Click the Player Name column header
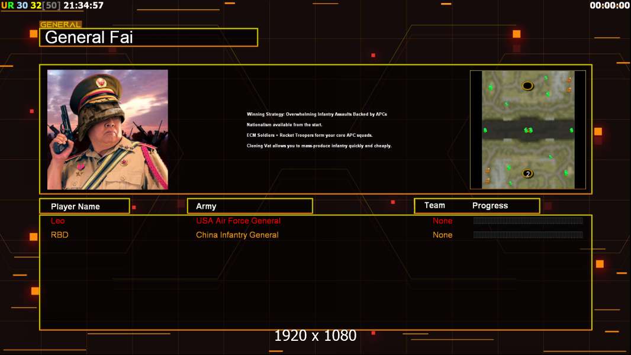Screen dimensions: 631x355 coord(85,206)
